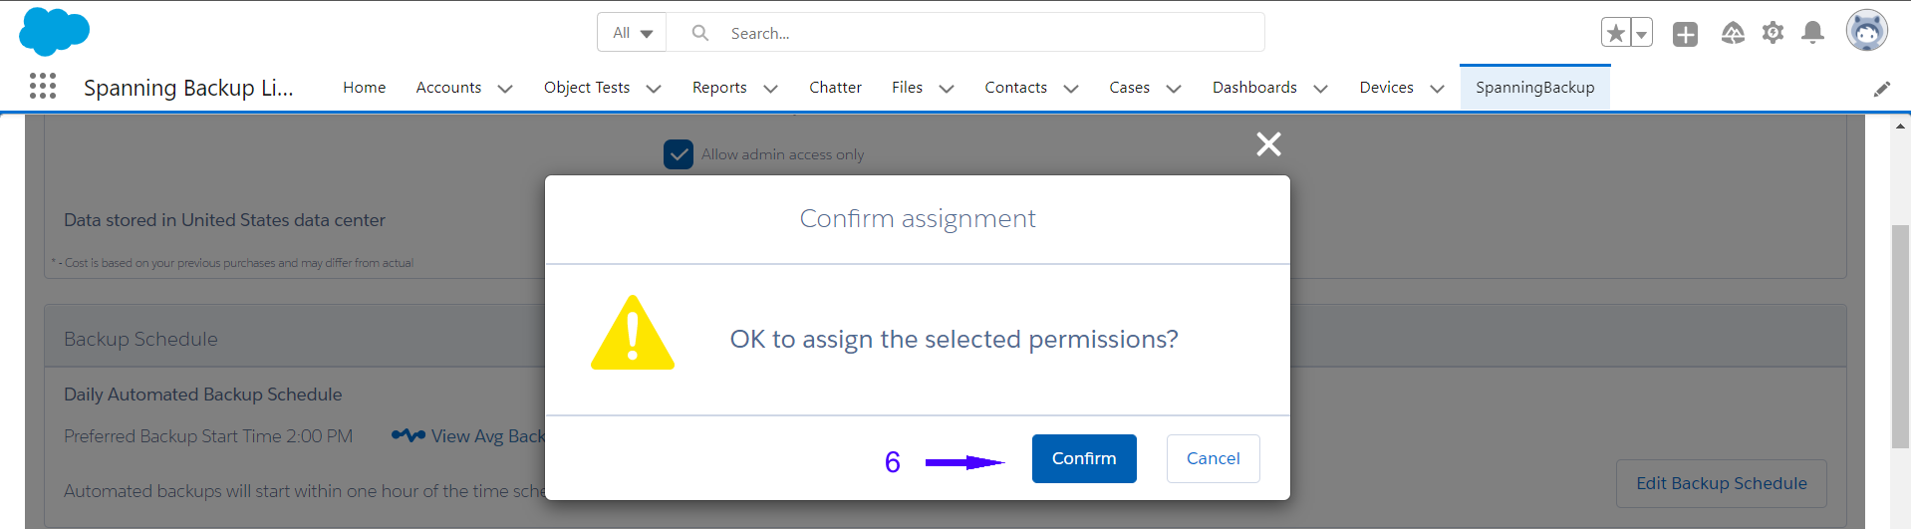Open the favorites list dropdown arrow
1911x529 pixels.
tap(1641, 33)
